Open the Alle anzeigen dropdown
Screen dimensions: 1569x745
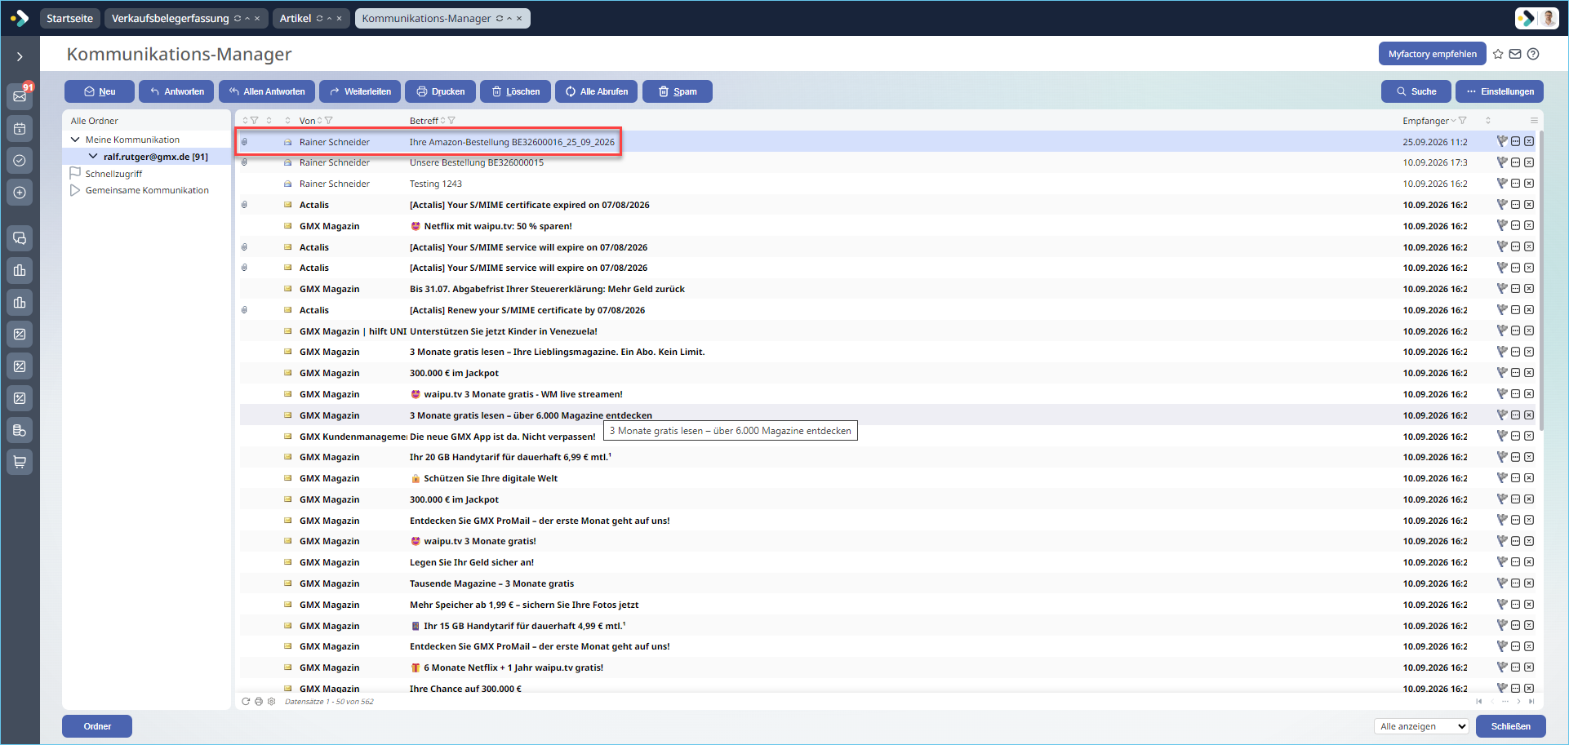(1422, 726)
